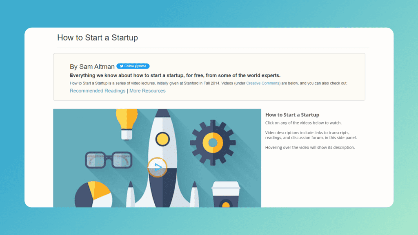The width and height of the screenshot is (418, 235).
Task: Open the Recommended Readings link
Action: click(x=98, y=91)
